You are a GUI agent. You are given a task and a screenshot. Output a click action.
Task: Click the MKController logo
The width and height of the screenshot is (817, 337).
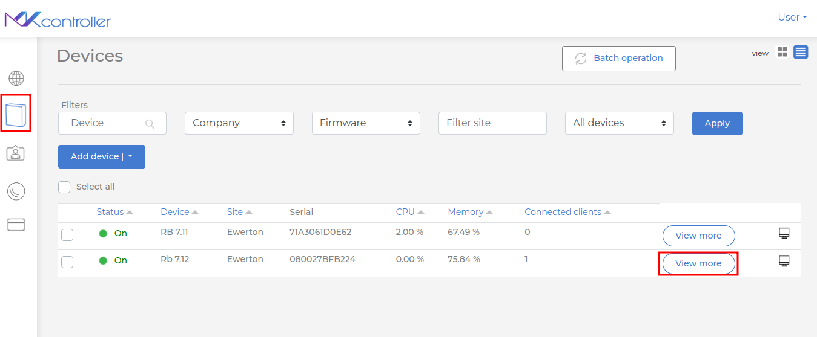click(58, 19)
